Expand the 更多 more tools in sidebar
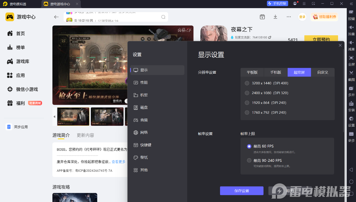The width and height of the screenshot is (356, 202). pos(351,134)
